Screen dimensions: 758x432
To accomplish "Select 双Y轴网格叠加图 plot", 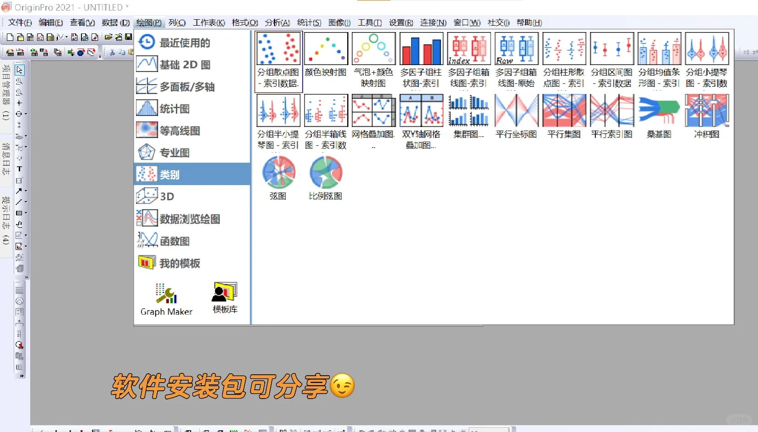I will (421, 122).
